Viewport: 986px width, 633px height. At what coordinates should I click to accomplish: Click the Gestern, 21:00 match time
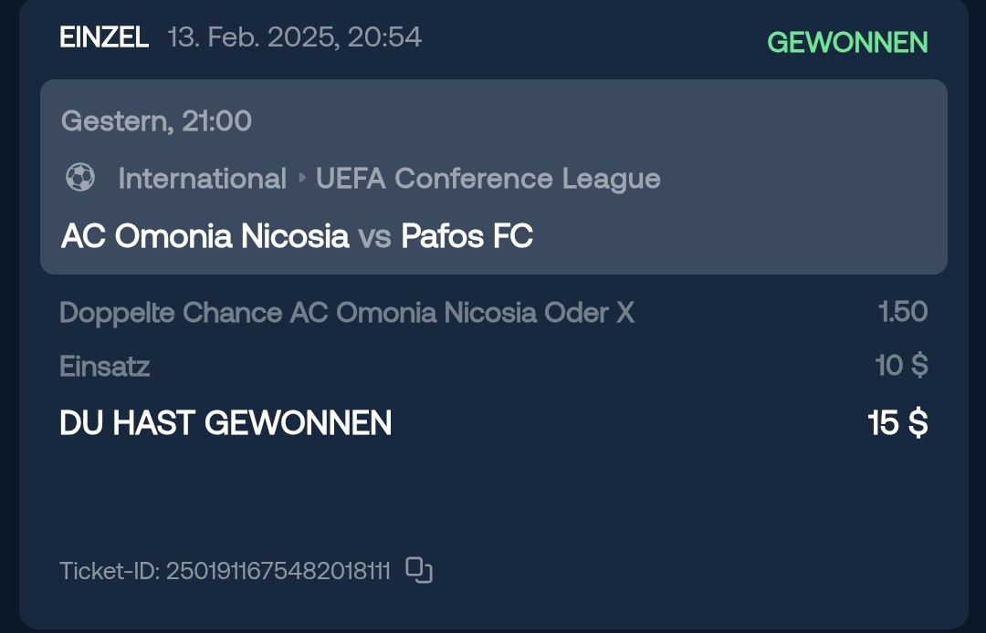pyautogui.click(x=157, y=120)
